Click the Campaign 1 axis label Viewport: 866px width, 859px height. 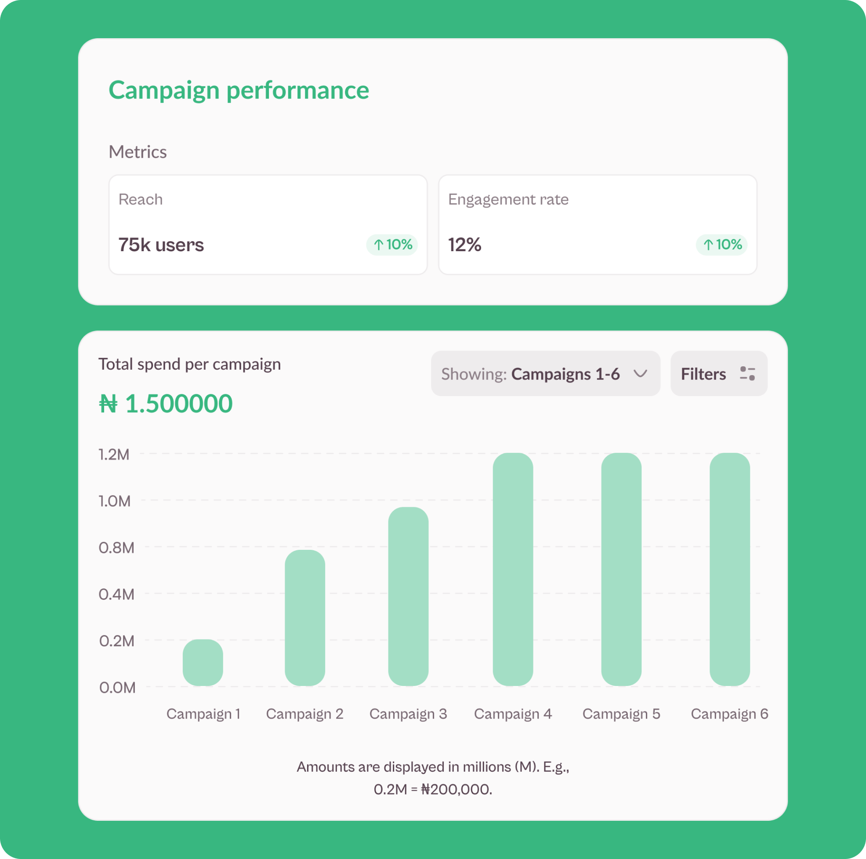[203, 714]
